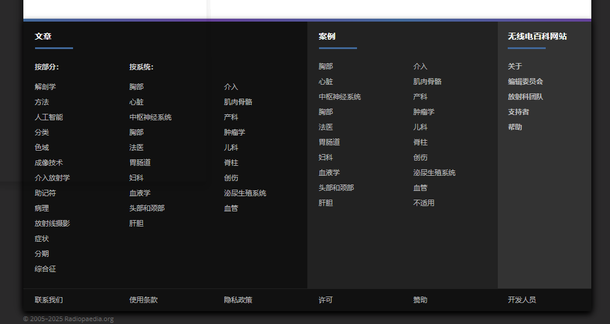
Task: Open the 使用条款 footer link
Action: [x=144, y=299]
